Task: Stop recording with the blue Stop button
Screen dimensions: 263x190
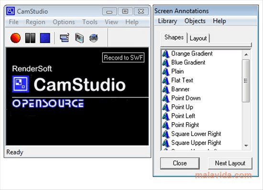Action: coord(45,38)
